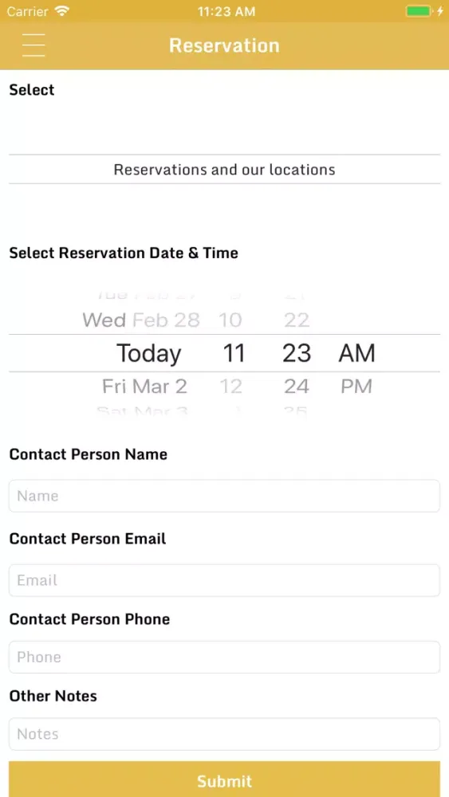Tap the Carrier label in status bar
Viewport: 449px width, 797px height.
click(28, 10)
